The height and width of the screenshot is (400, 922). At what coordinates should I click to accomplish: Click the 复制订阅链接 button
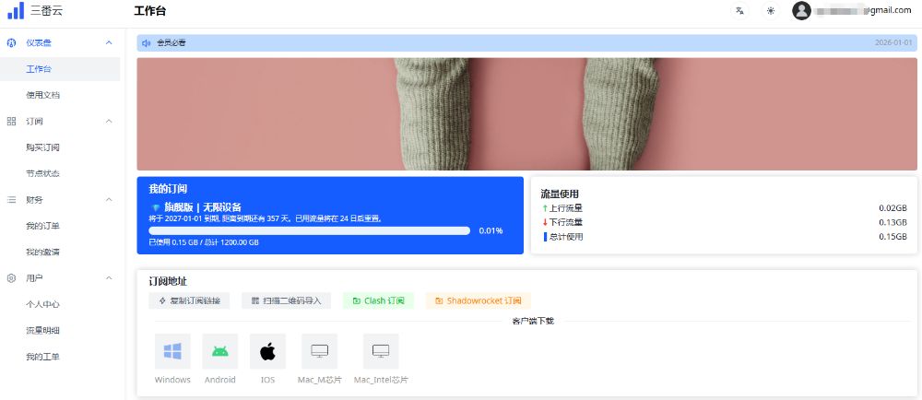coord(189,300)
